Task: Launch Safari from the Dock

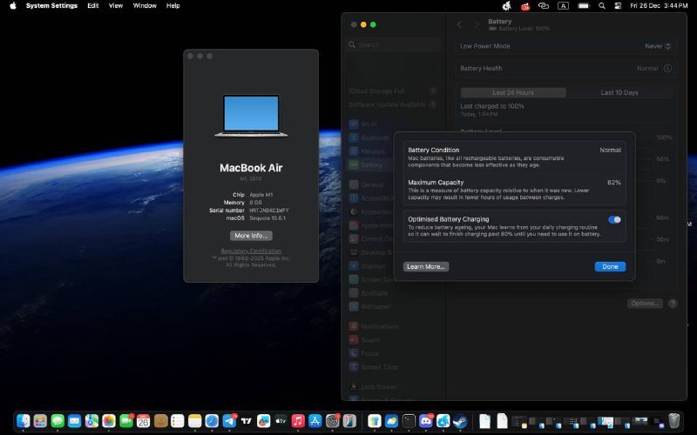Action: click(212, 420)
